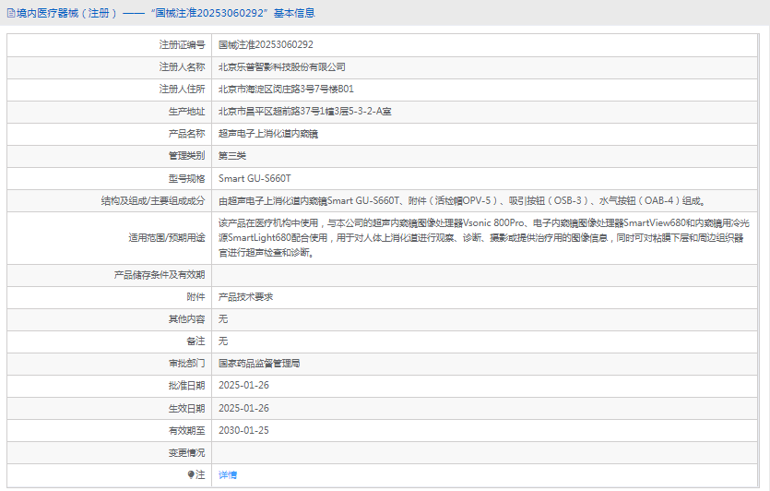Select management class value 第三类
The height and width of the screenshot is (491, 770).
pyautogui.click(x=232, y=156)
